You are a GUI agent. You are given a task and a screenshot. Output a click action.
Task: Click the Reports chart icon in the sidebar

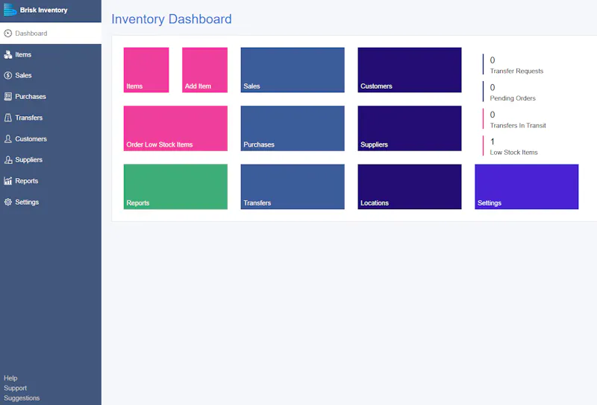pyautogui.click(x=8, y=181)
